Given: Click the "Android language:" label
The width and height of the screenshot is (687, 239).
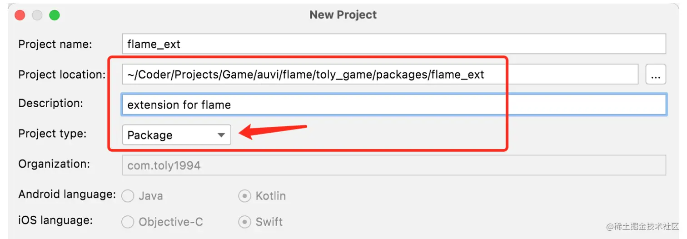Looking at the screenshot, I should click(x=67, y=194).
